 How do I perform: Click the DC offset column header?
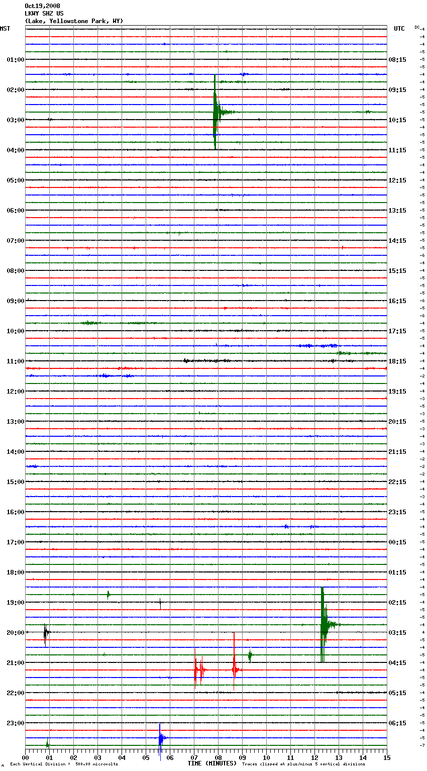click(x=417, y=27)
